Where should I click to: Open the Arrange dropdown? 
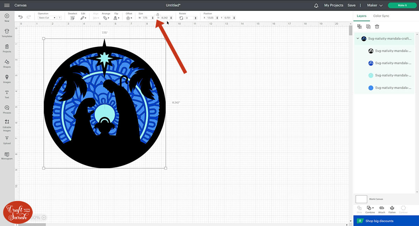(x=106, y=18)
